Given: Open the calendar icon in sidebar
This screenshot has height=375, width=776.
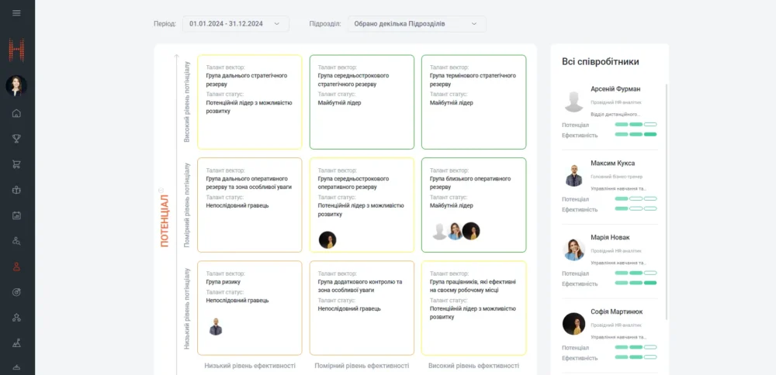Looking at the screenshot, I should click(17, 215).
